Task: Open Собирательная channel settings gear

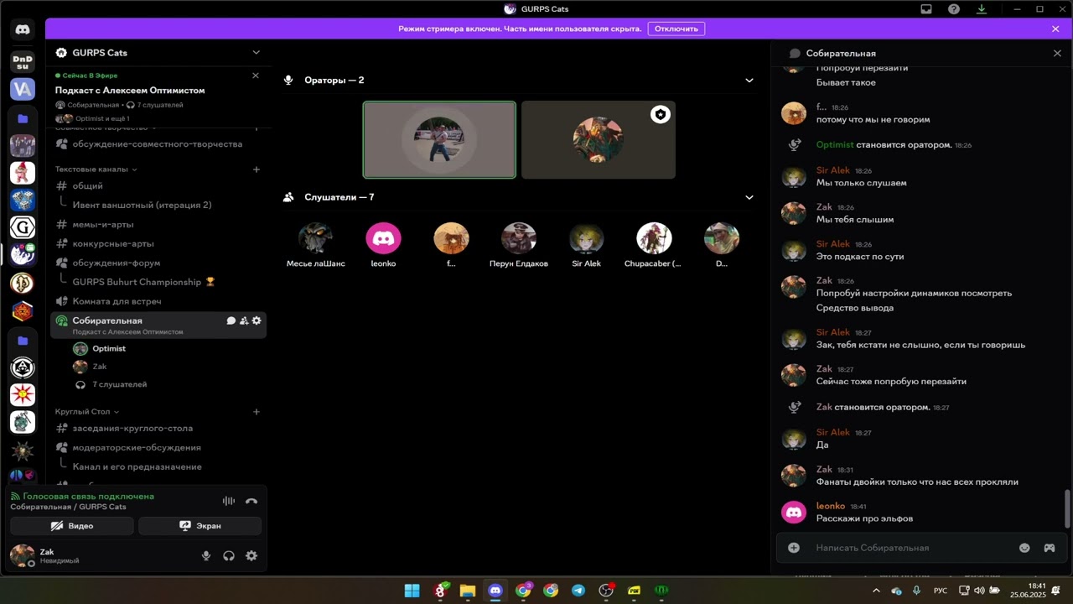Action: click(x=257, y=320)
